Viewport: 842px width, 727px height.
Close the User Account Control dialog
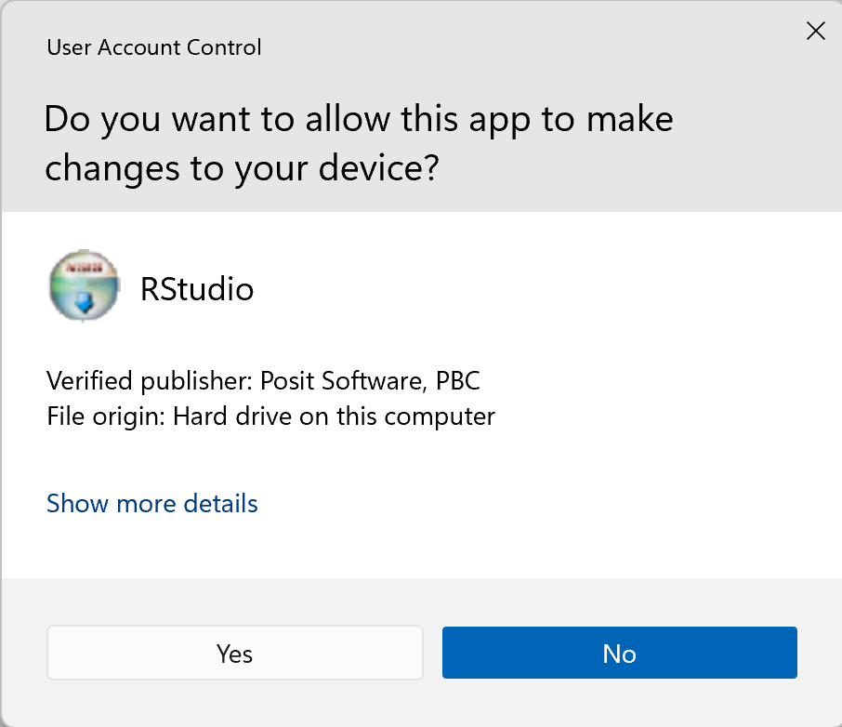coord(815,32)
